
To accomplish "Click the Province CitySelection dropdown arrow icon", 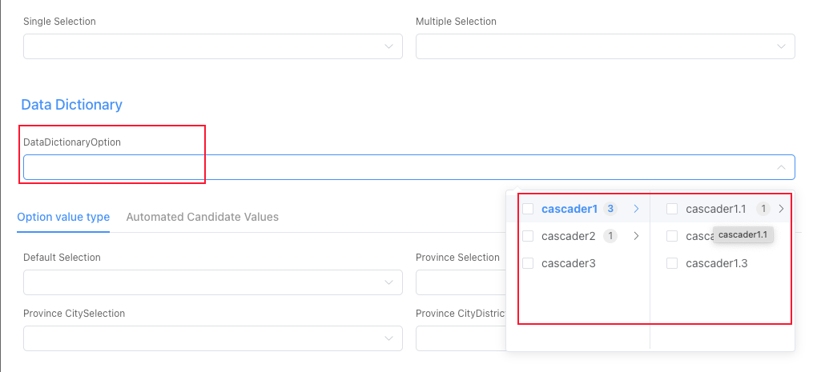I will pos(389,338).
